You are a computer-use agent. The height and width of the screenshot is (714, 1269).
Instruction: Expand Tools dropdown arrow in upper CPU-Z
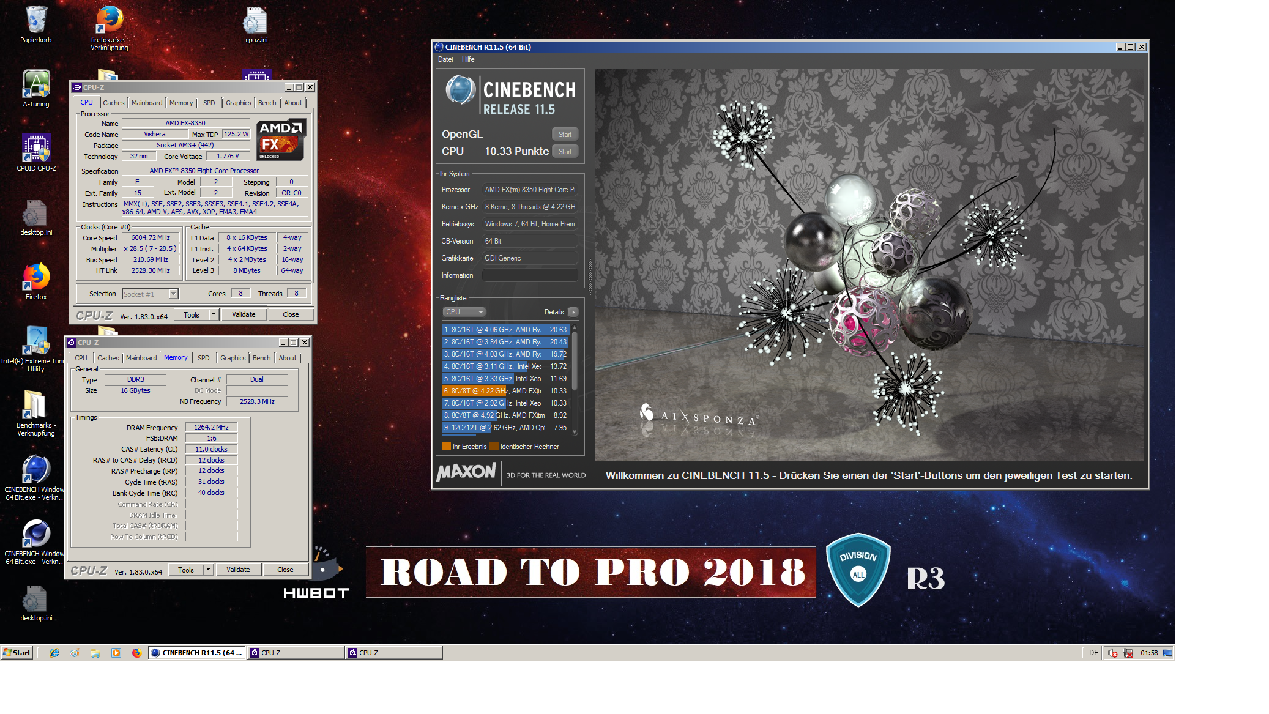[214, 314]
